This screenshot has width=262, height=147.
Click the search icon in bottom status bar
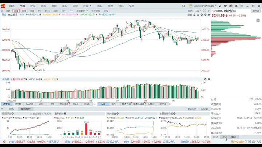tap(246, 142)
